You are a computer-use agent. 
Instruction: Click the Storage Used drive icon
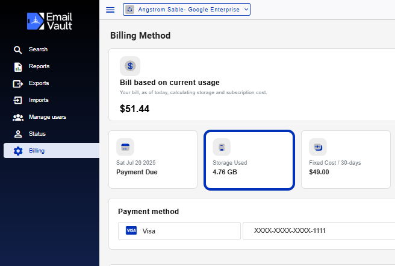click(222, 147)
